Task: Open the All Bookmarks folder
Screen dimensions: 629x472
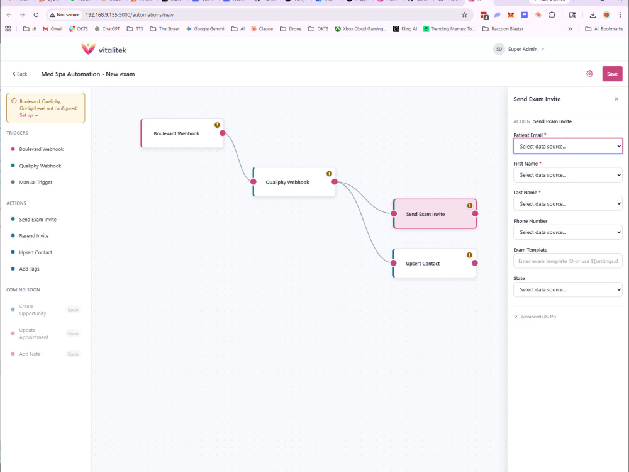Action: click(604, 29)
